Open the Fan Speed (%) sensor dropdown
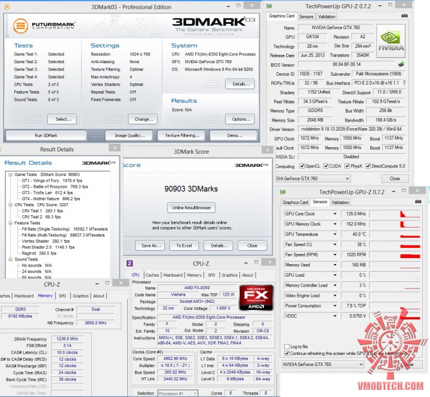The image size is (430, 397). tap(335, 244)
